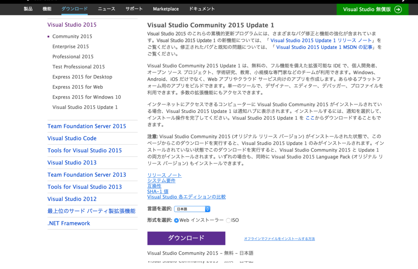418x269 pixels.
Task: Open Visual Studio 2015 Update 1 MSDN の記事 link
Action: point(324,47)
